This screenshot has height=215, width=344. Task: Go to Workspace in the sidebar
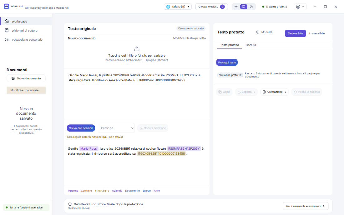(26, 21)
